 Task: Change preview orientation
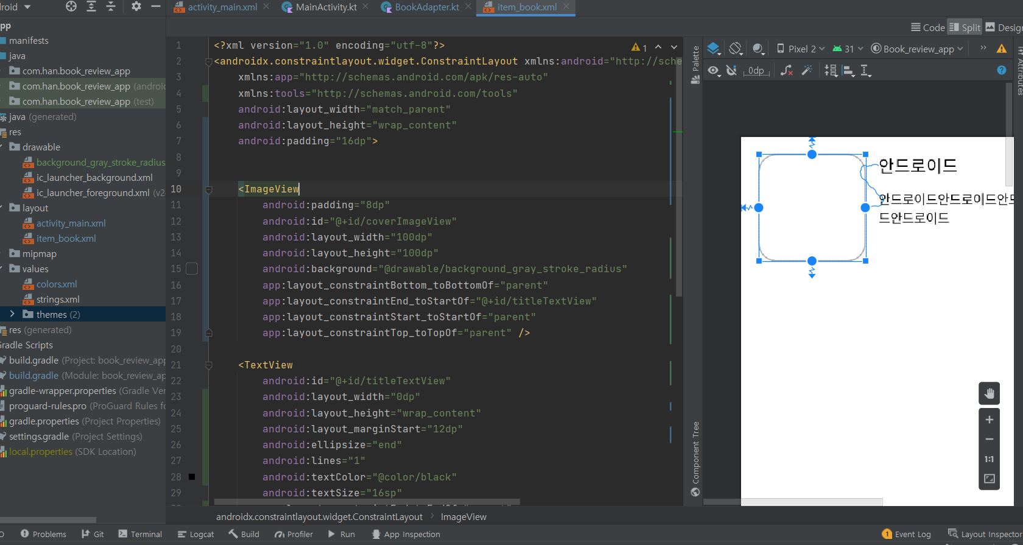(736, 49)
